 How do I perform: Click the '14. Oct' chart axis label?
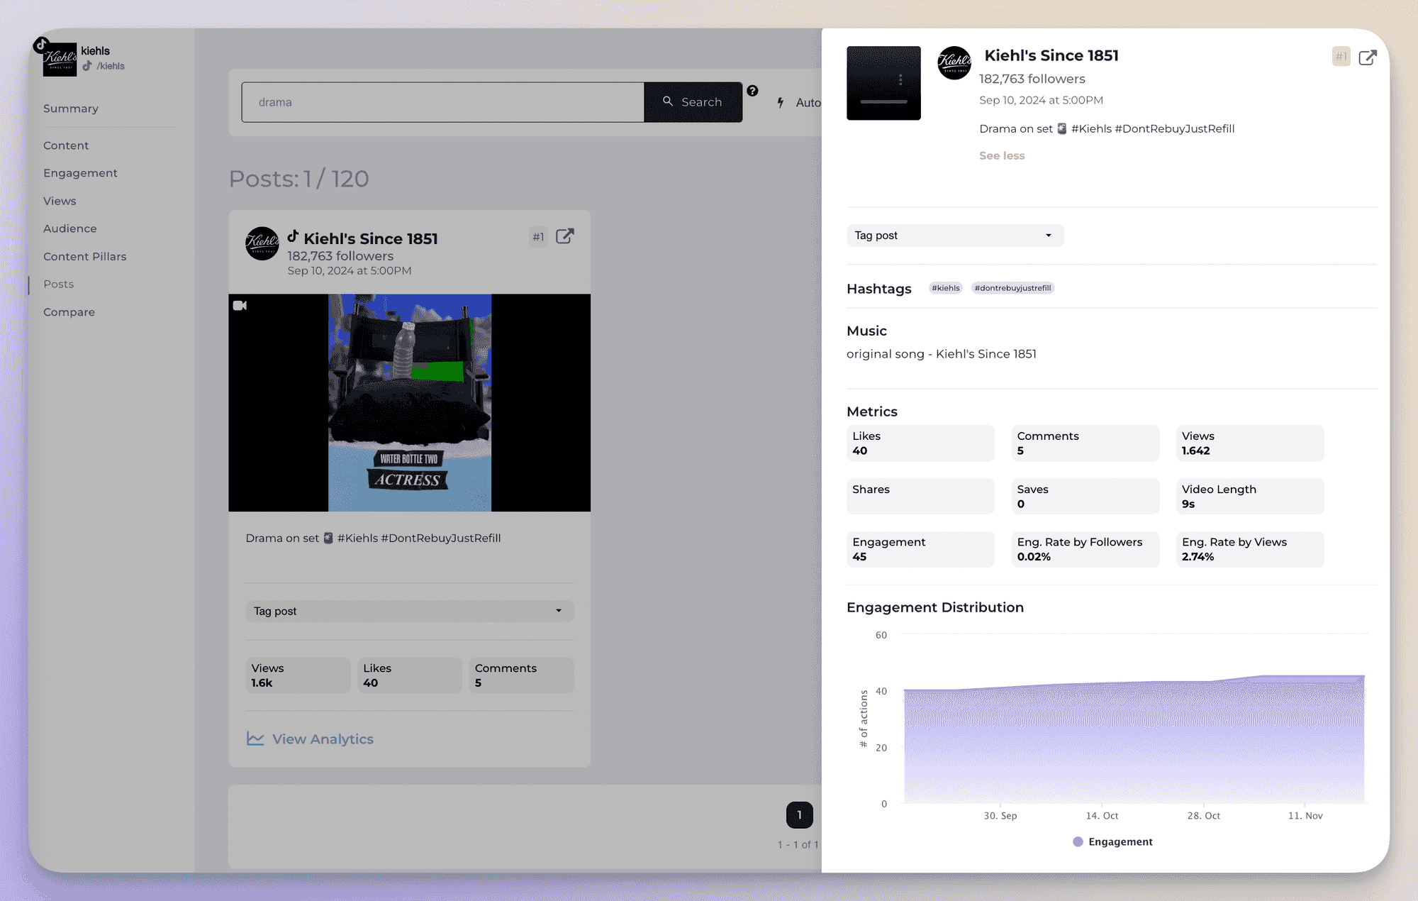(1102, 816)
